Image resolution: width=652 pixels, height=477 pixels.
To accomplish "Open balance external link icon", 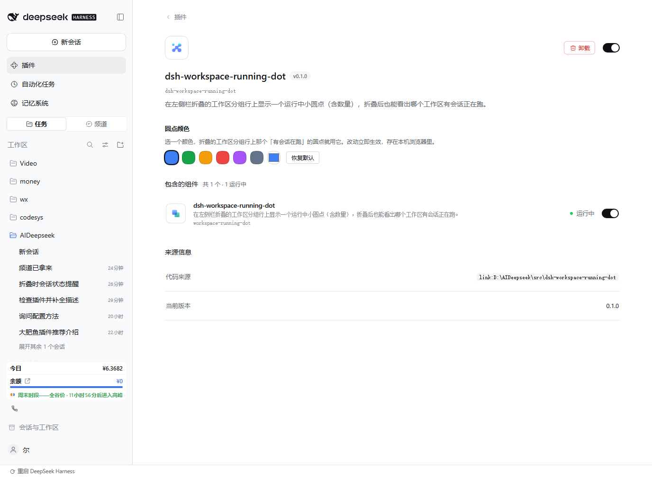I will point(27,381).
